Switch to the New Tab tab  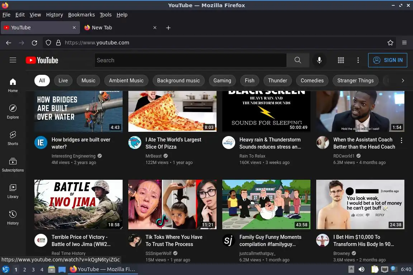(120, 28)
